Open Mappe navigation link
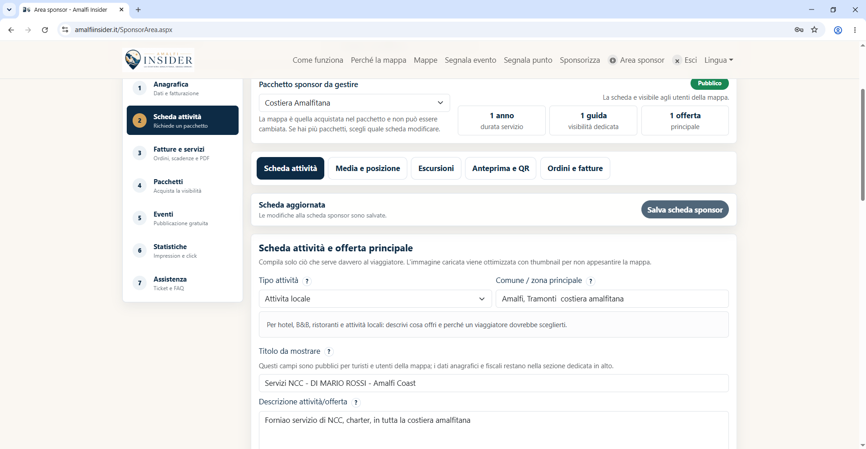866x449 pixels. click(426, 60)
